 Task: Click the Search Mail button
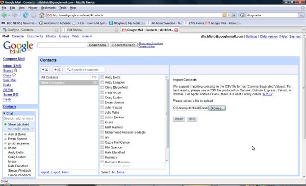[97, 45]
